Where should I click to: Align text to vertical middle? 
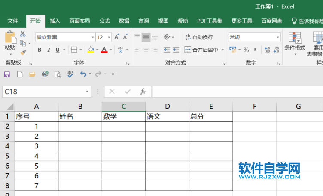146,37
